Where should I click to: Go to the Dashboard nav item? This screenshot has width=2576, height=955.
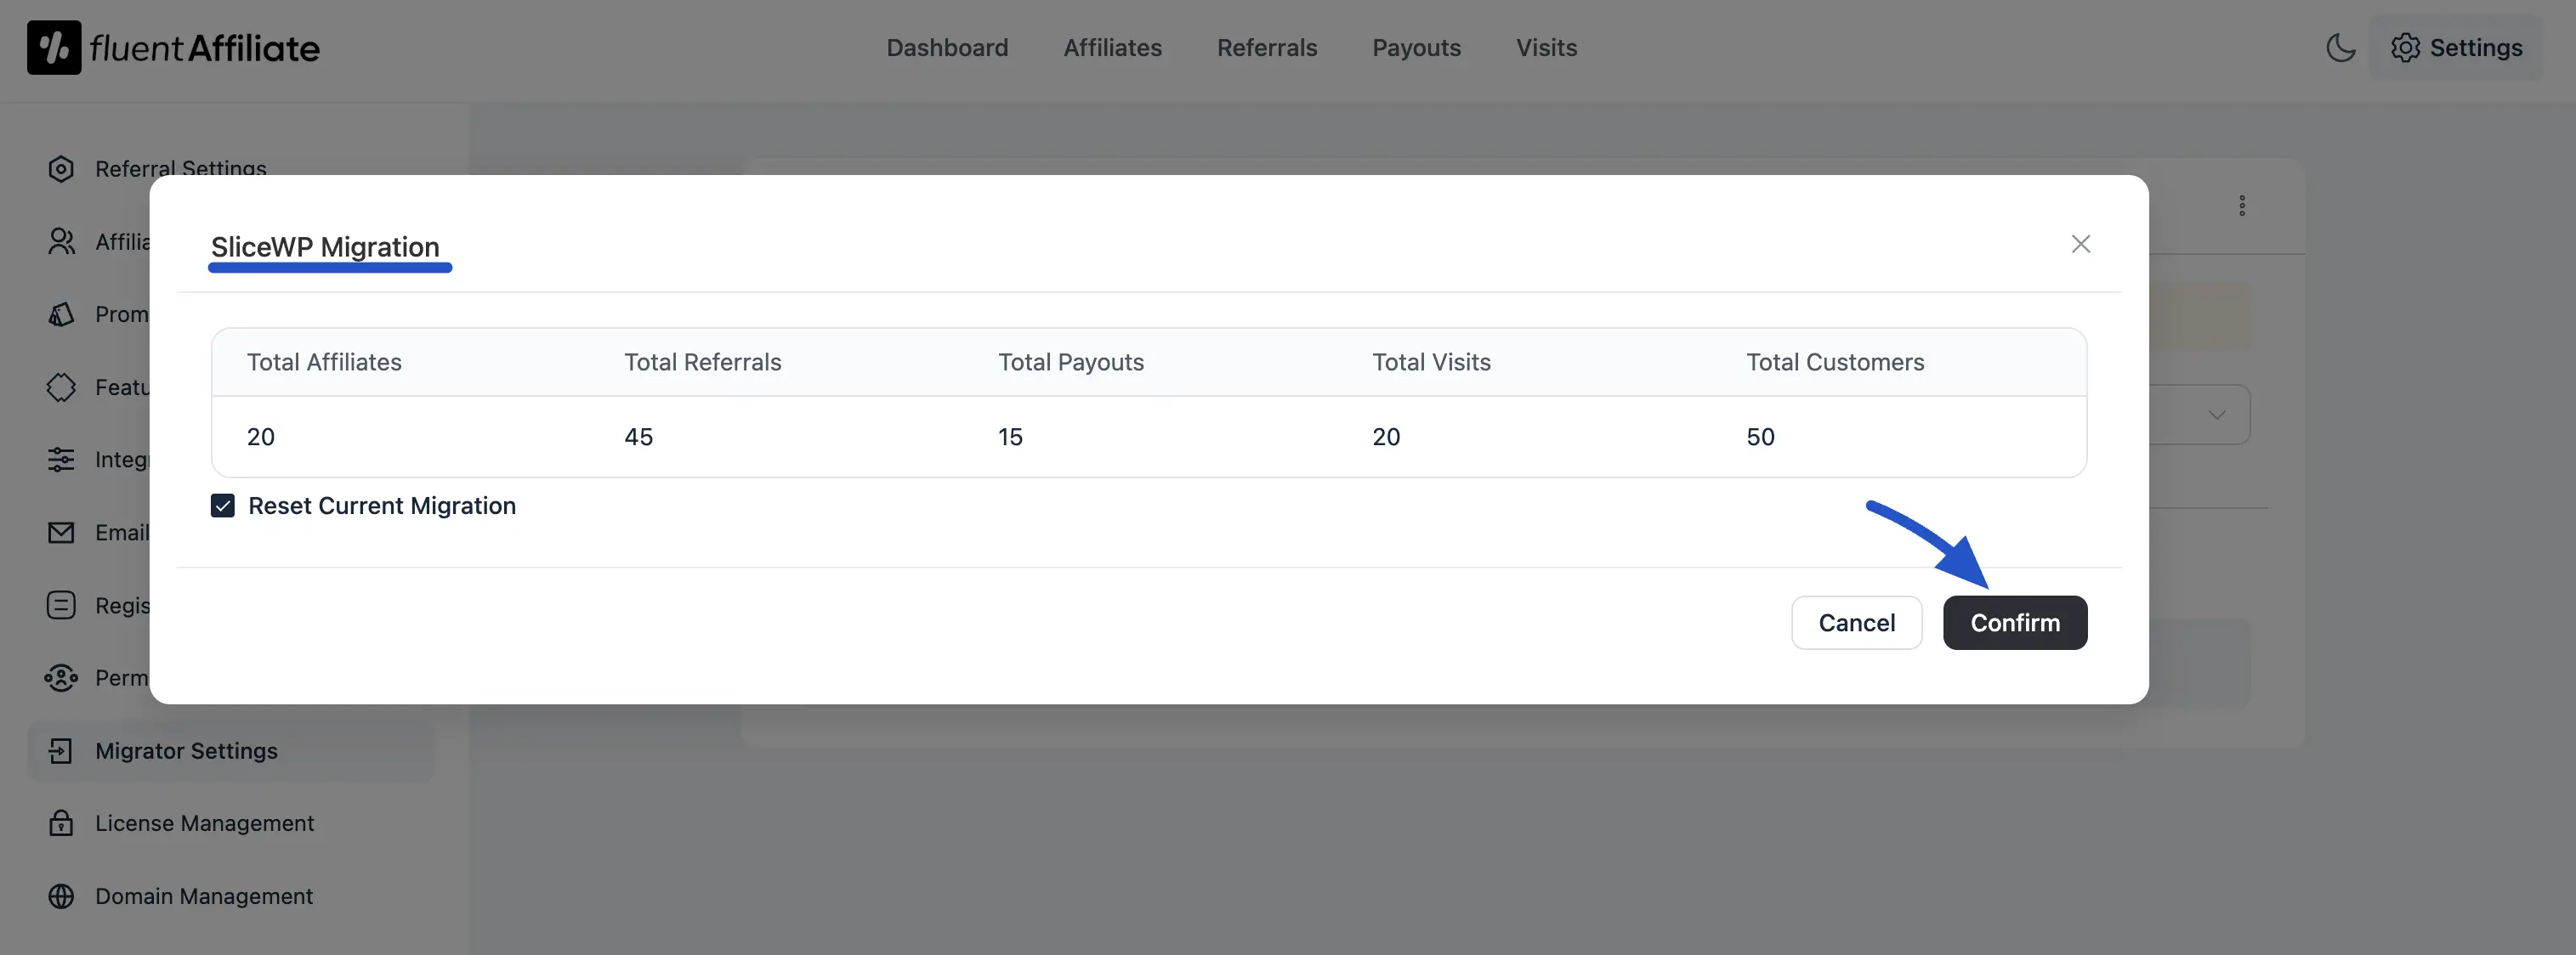(x=947, y=47)
